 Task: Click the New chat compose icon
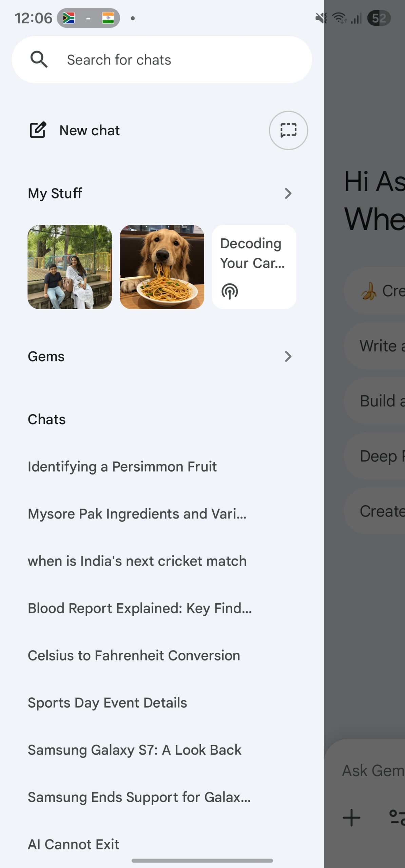(38, 130)
